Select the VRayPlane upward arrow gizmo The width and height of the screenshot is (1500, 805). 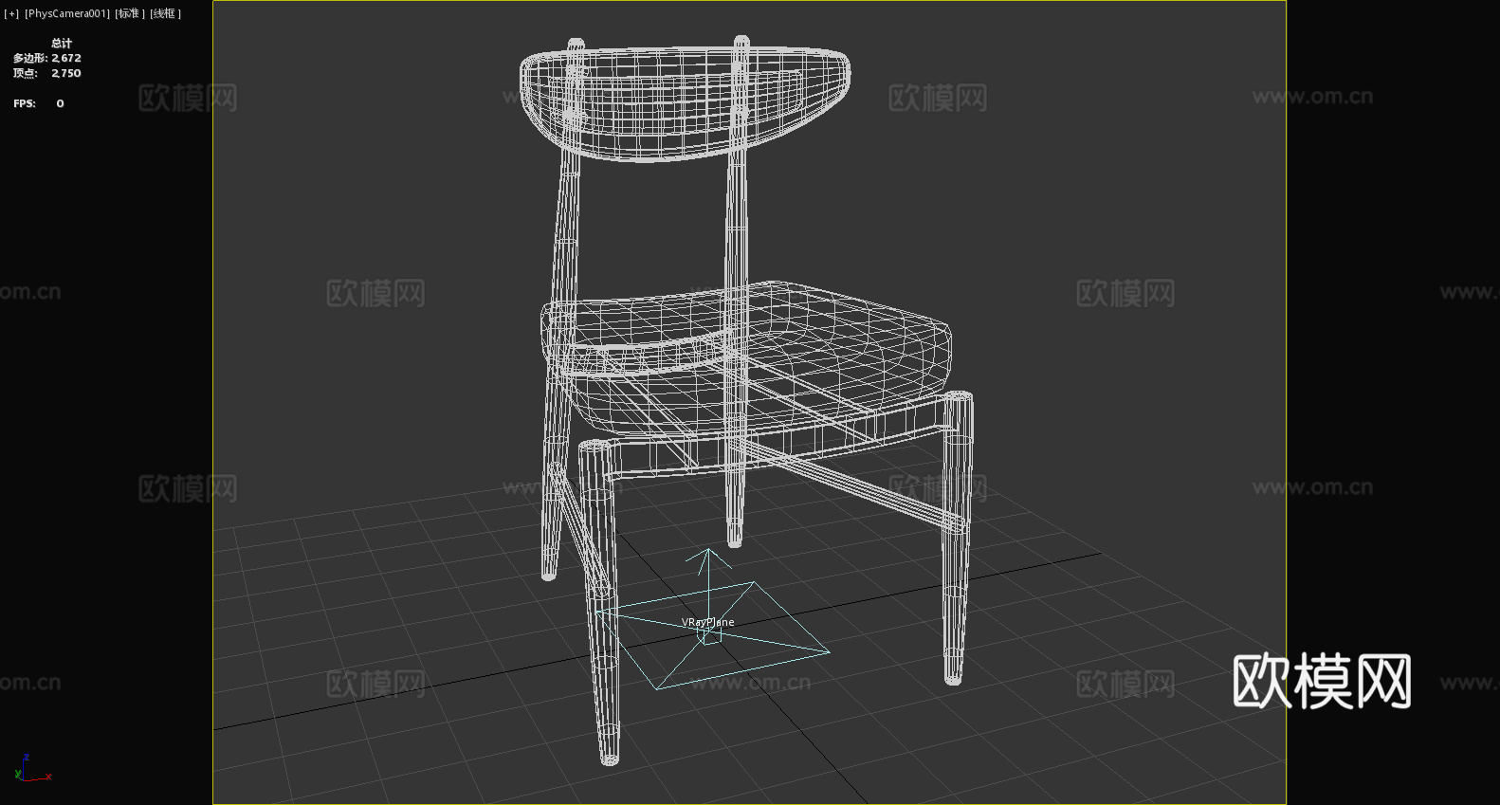point(707,588)
